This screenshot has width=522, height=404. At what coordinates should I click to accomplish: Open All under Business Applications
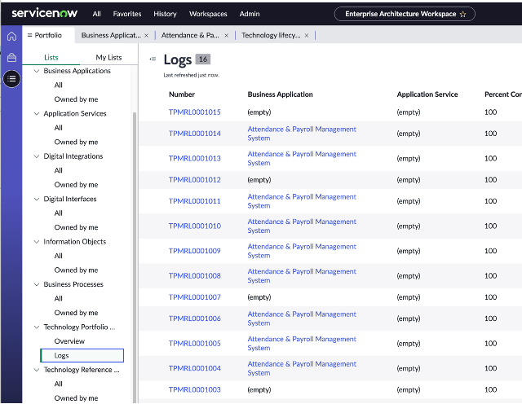coord(58,86)
